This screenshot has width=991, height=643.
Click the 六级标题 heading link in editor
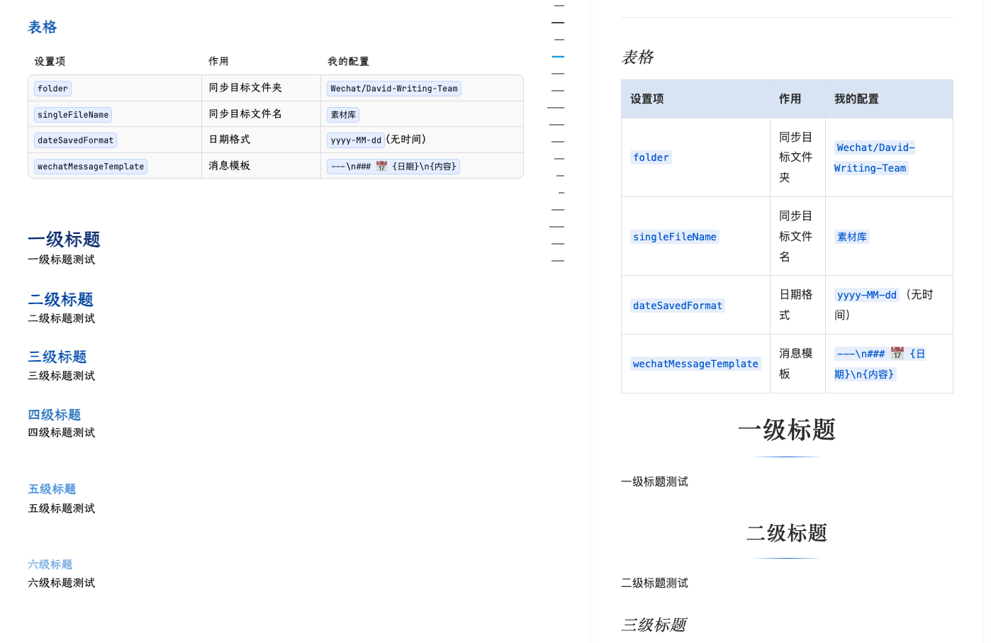click(x=50, y=564)
